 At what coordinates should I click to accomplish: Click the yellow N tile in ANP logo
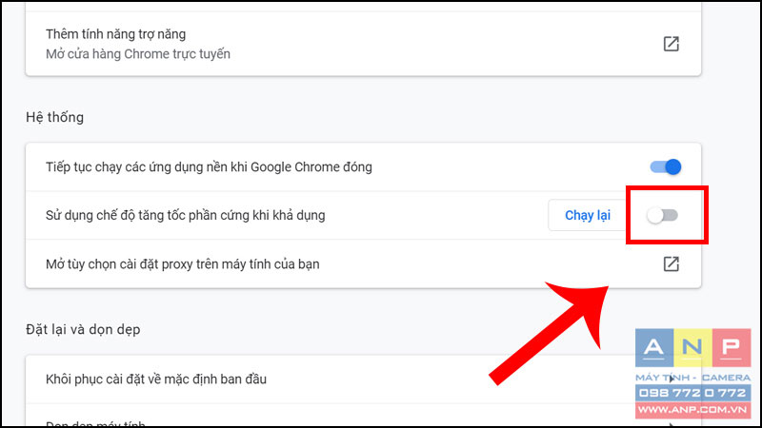click(692, 347)
